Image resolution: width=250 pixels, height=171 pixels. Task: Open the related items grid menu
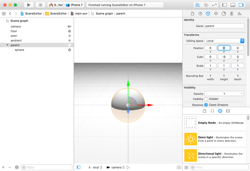coord(4,13)
